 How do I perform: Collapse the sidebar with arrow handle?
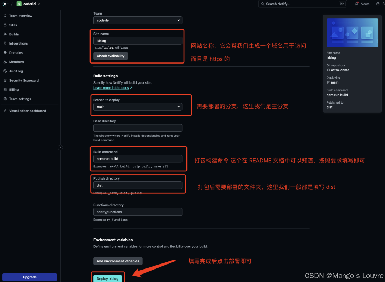click(x=60, y=147)
